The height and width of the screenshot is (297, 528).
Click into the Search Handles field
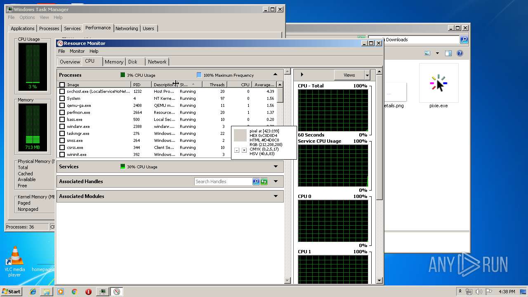coord(223,181)
